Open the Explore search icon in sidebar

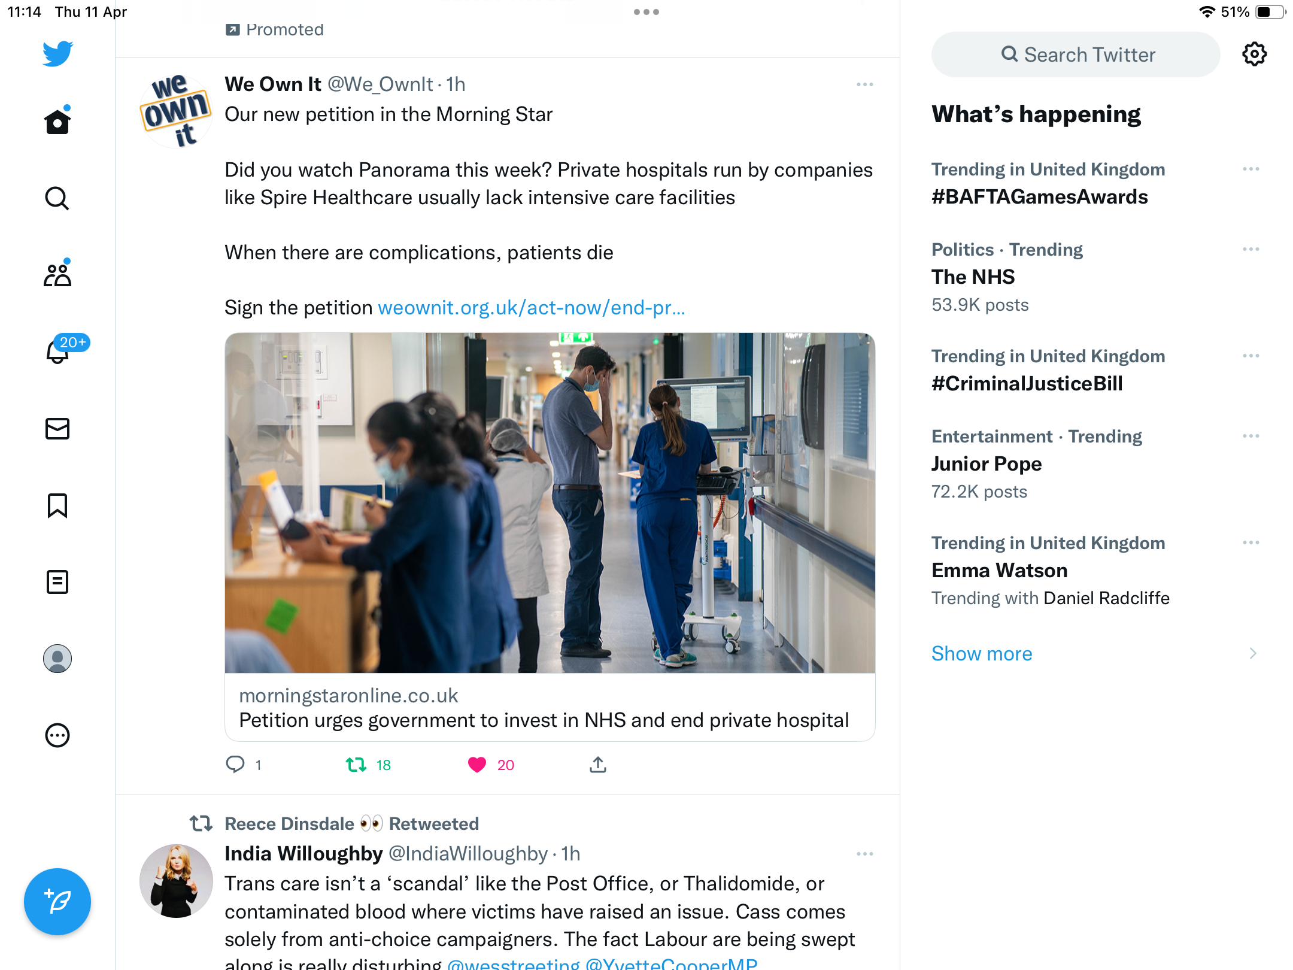[57, 198]
